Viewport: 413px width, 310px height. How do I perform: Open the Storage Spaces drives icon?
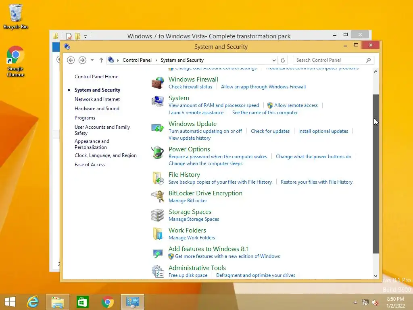coord(158,215)
